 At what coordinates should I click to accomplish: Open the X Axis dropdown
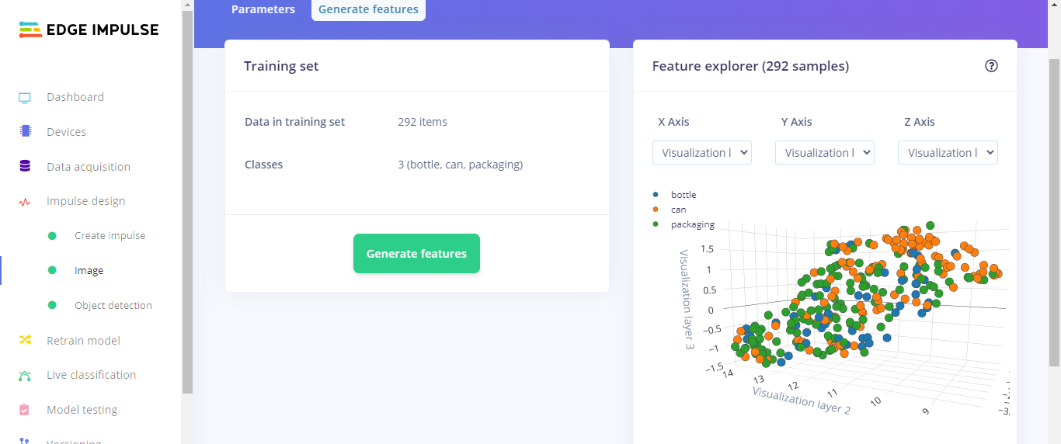(702, 153)
